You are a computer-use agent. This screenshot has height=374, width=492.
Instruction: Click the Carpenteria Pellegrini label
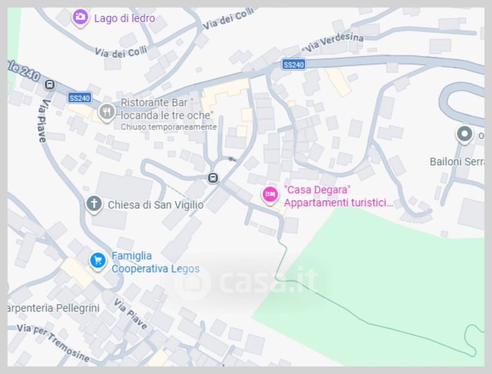click(54, 308)
